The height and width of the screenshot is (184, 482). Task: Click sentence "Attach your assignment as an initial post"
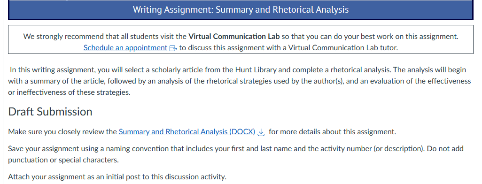[117, 177]
